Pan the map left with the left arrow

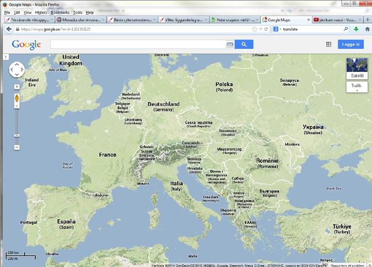[x=12, y=70]
